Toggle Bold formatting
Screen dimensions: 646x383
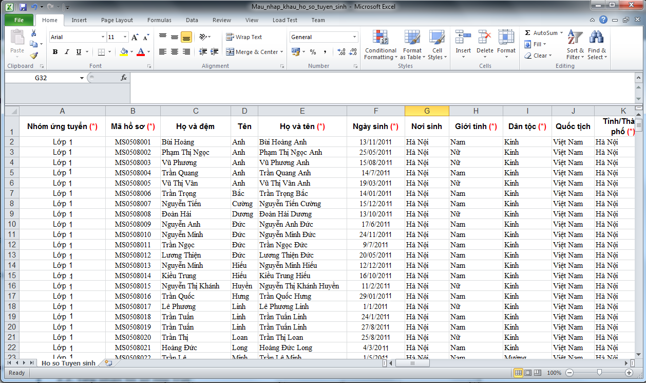(55, 52)
